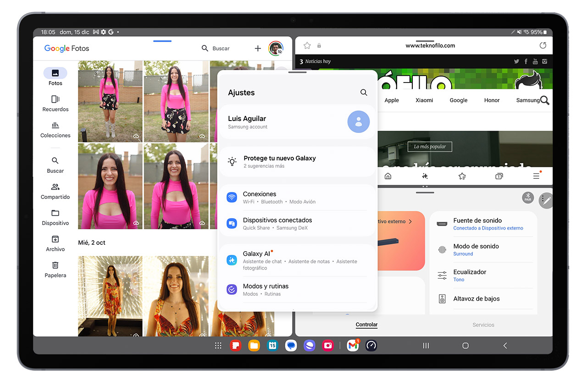Open Papelera trash in Google Fotos
This screenshot has width=587, height=386.
(55, 270)
